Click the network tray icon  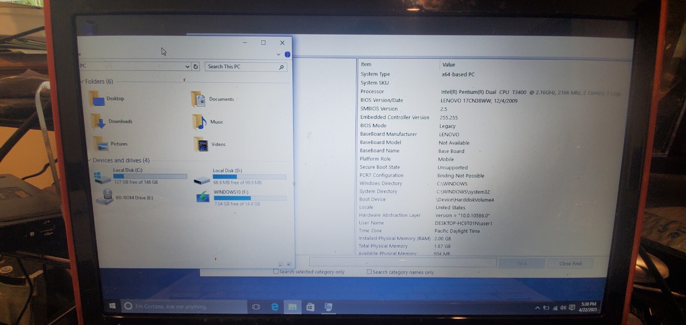[x=555, y=308]
